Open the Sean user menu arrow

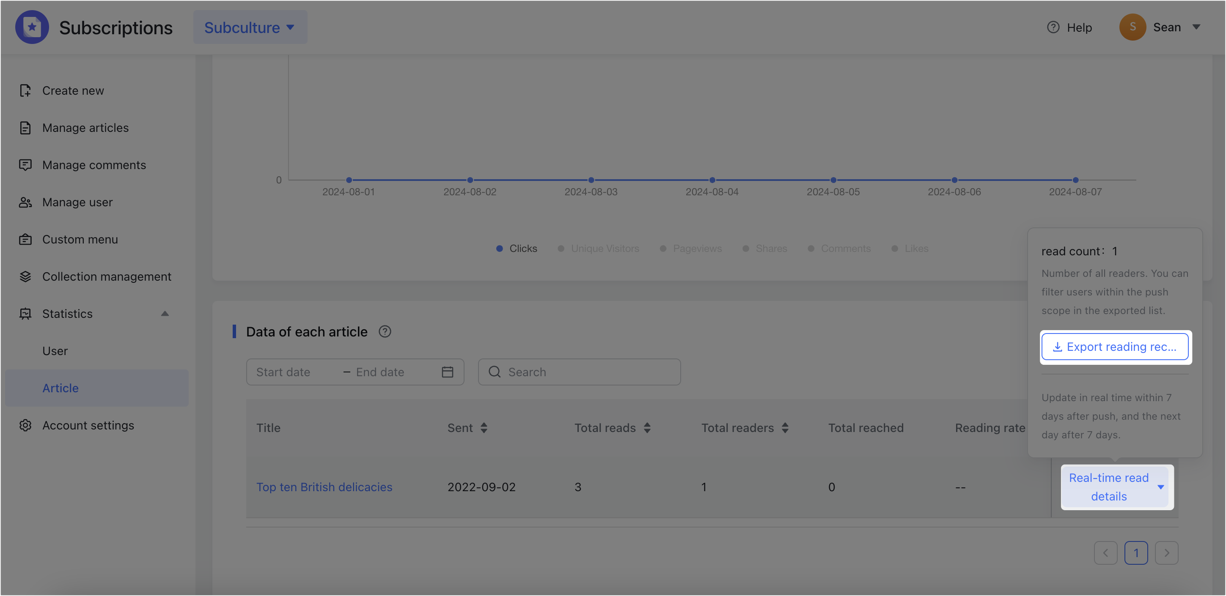click(x=1196, y=27)
